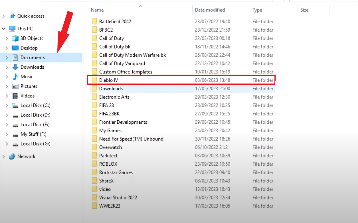Click the Quick access star icon
The height and width of the screenshot is (223, 358).
click(12, 16)
